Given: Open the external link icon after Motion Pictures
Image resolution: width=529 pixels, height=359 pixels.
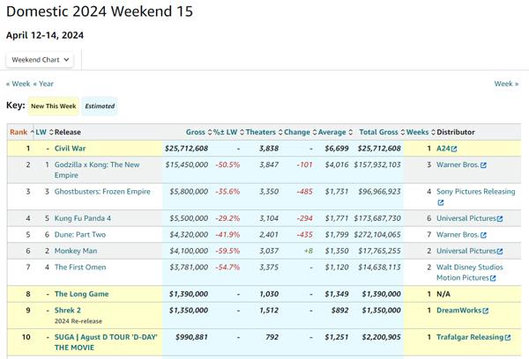Looking at the screenshot, I should 493,278.
